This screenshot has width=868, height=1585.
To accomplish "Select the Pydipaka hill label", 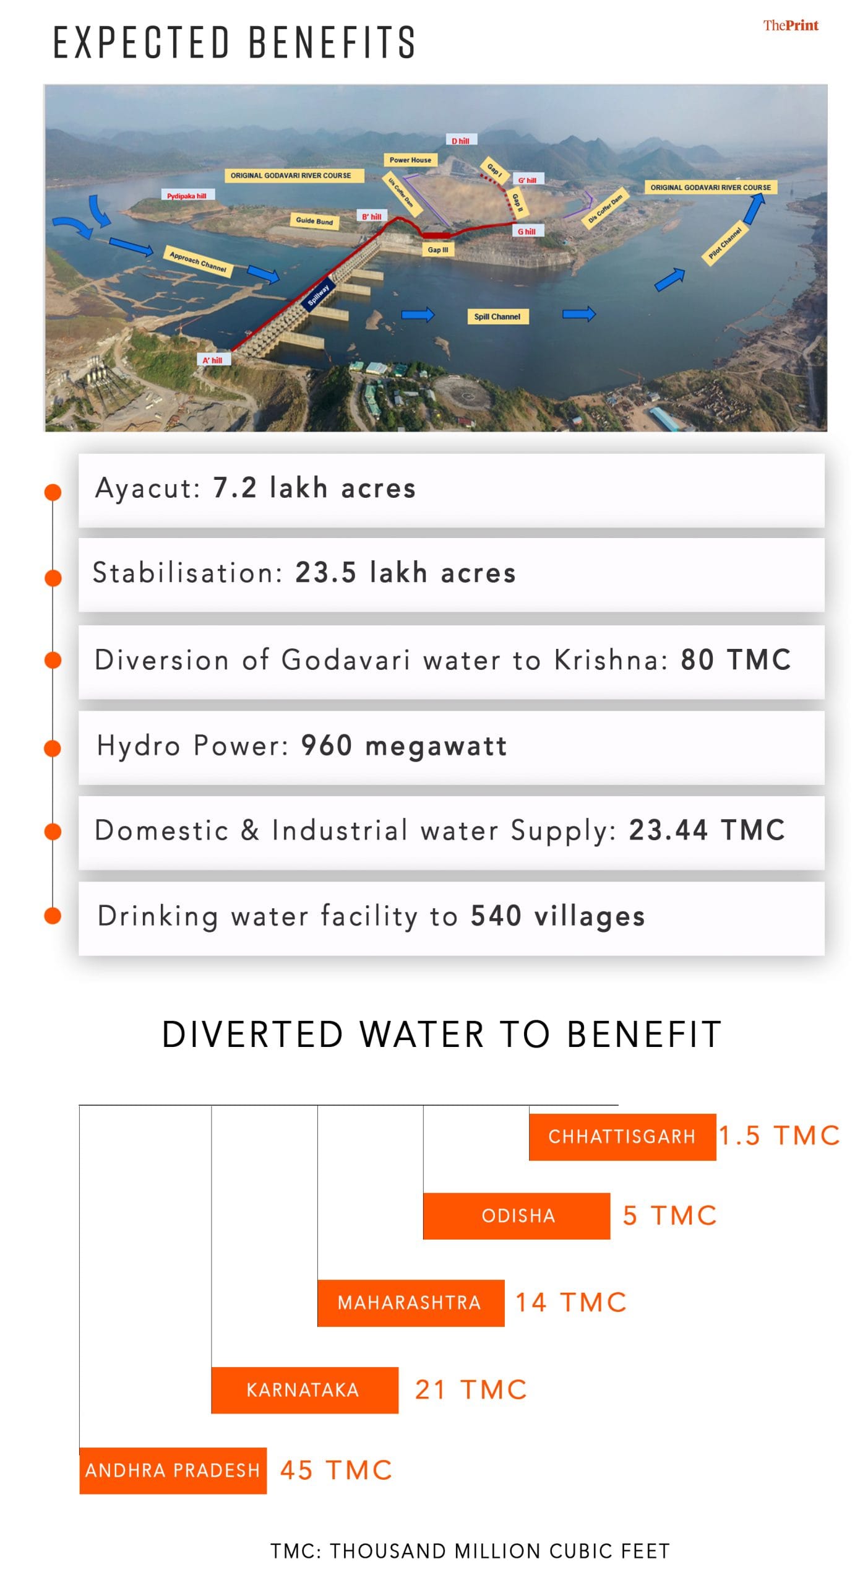I will click(186, 196).
